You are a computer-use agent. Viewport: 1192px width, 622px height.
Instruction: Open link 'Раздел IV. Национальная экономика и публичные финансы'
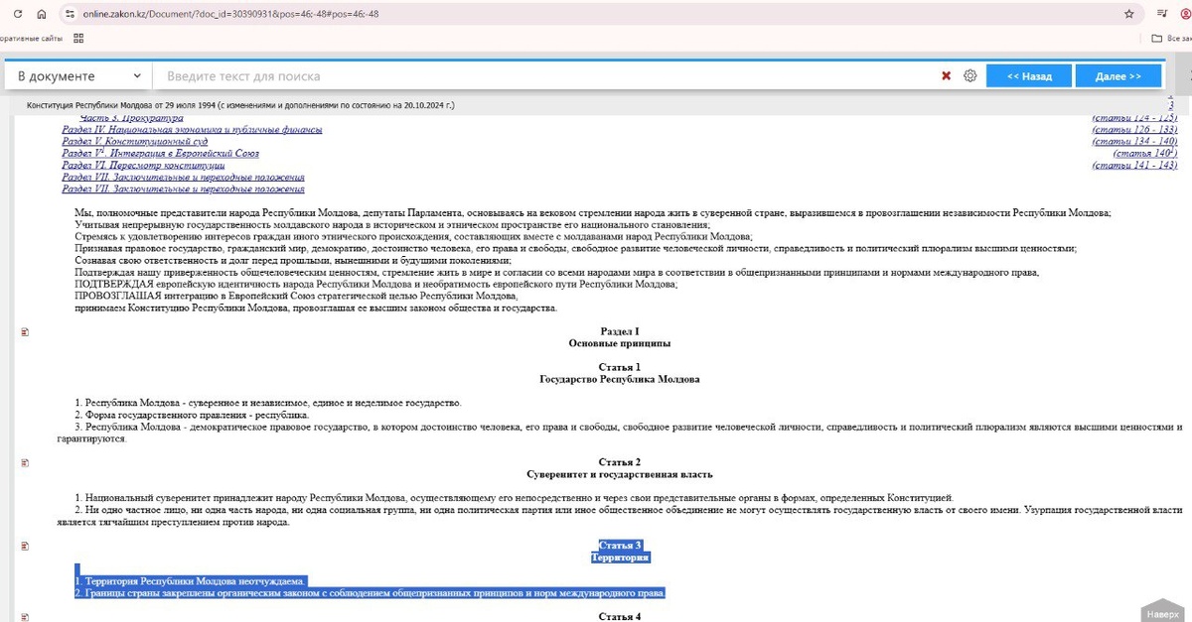(x=192, y=130)
